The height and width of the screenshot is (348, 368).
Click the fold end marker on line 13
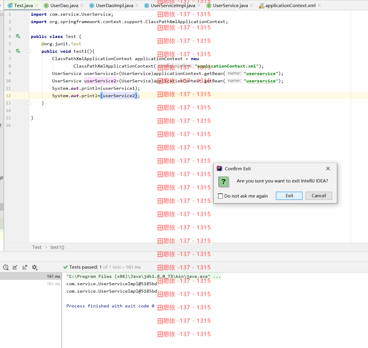point(29,103)
